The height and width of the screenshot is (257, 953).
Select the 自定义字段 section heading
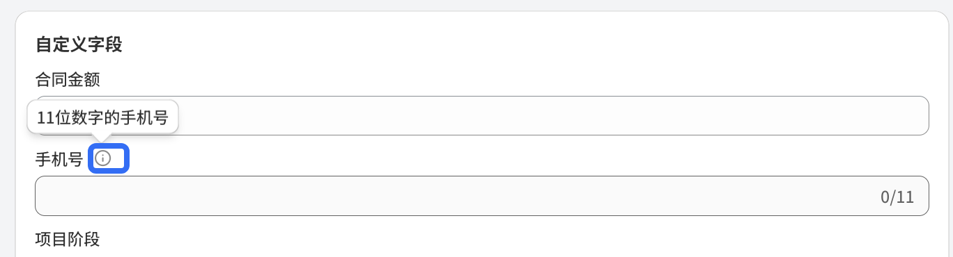click(x=79, y=45)
